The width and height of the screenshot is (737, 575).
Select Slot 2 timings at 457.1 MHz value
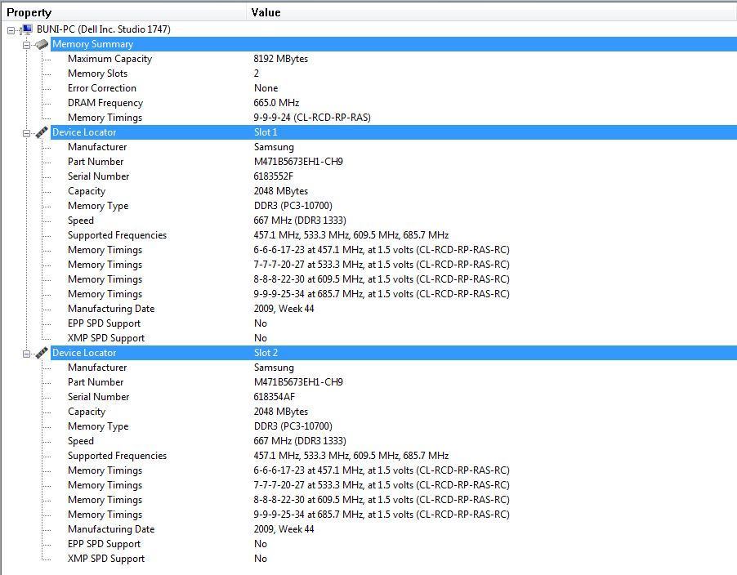pyautogui.click(x=382, y=470)
